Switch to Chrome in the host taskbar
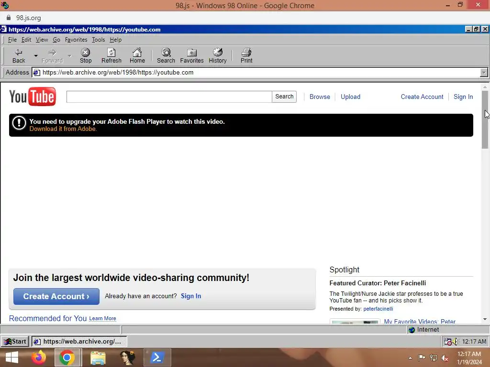The height and width of the screenshot is (367, 490). click(x=67, y=357)
